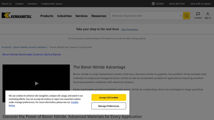
Task: Expand the Resources menu
Action: [x=99, y=16]
